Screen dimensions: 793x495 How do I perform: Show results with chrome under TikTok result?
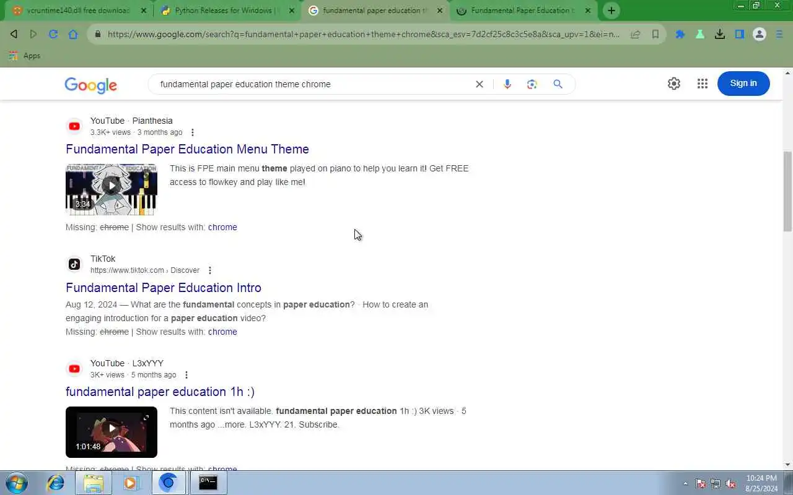pyautogui.click(x=222, y=332)
